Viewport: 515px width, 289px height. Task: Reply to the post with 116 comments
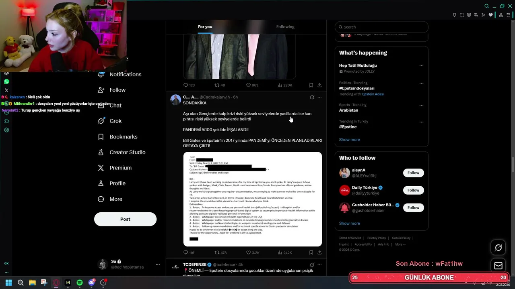[189, 252]
